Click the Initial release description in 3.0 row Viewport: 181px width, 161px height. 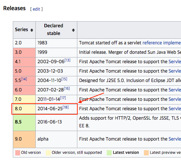(130, 52)
